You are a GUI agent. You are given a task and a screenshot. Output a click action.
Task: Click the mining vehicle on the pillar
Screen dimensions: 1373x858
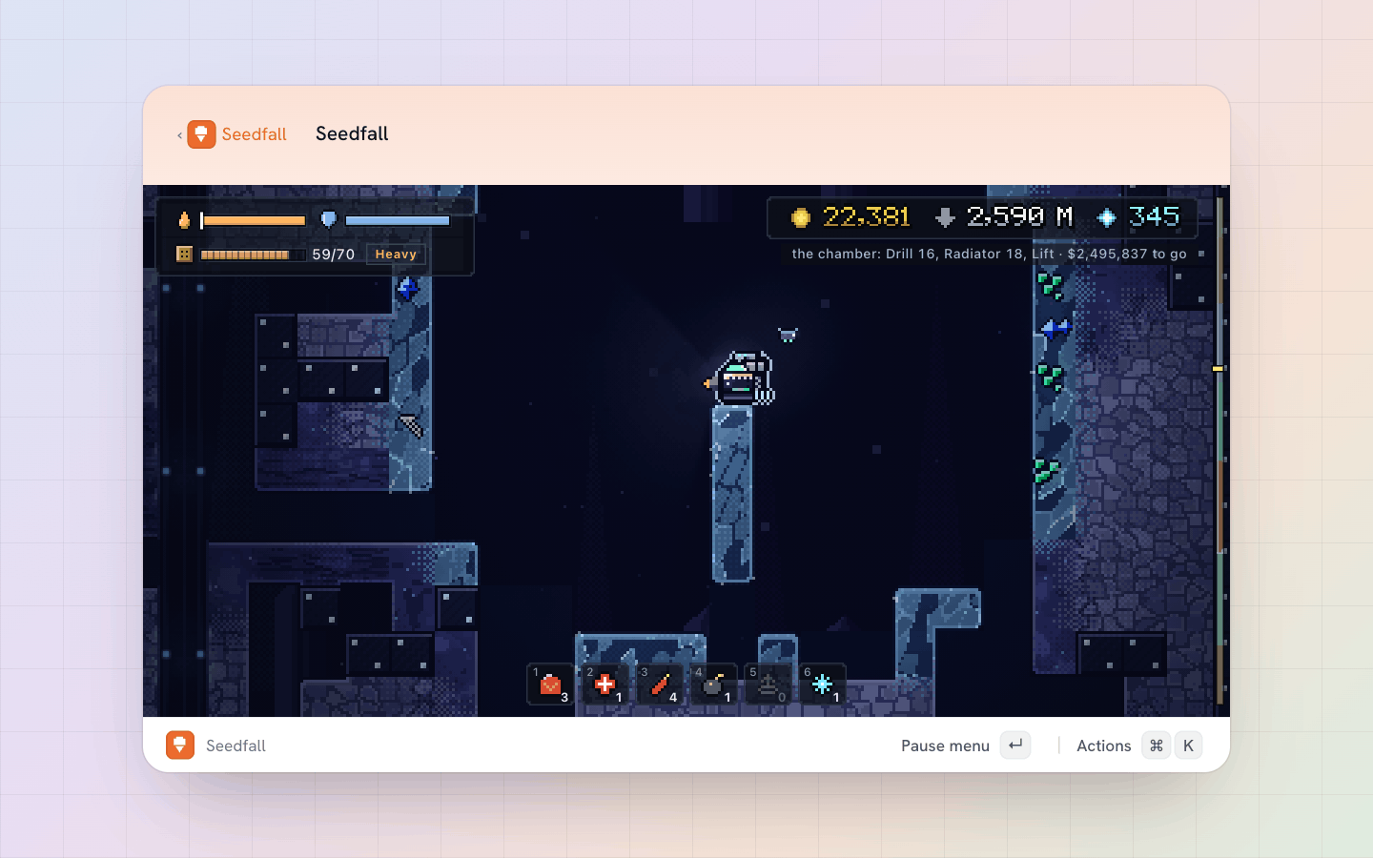pyautogui.click(x=742, y=378)
